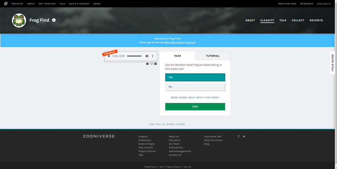The height and width of the screenshot is (169, 337).
Task: Open the Jobs link
Action: tap(161, 167)
